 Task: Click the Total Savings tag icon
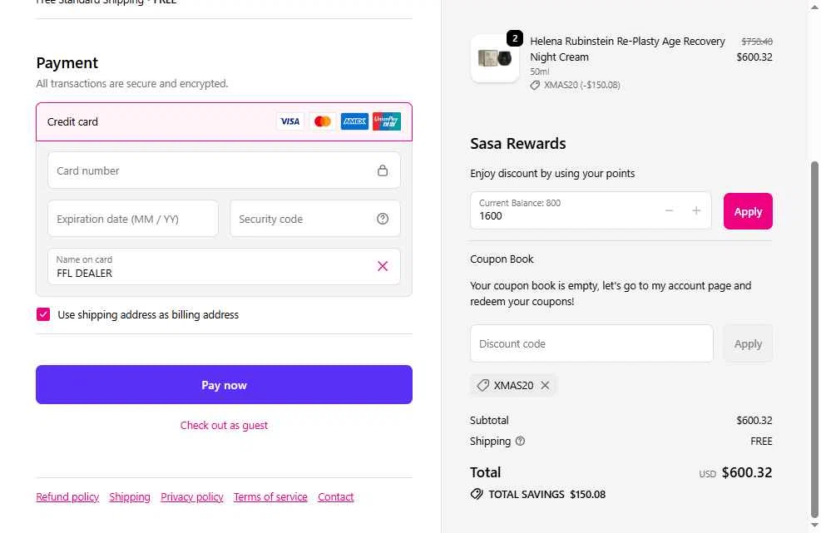pyautogui.click(x=477, y=494)
